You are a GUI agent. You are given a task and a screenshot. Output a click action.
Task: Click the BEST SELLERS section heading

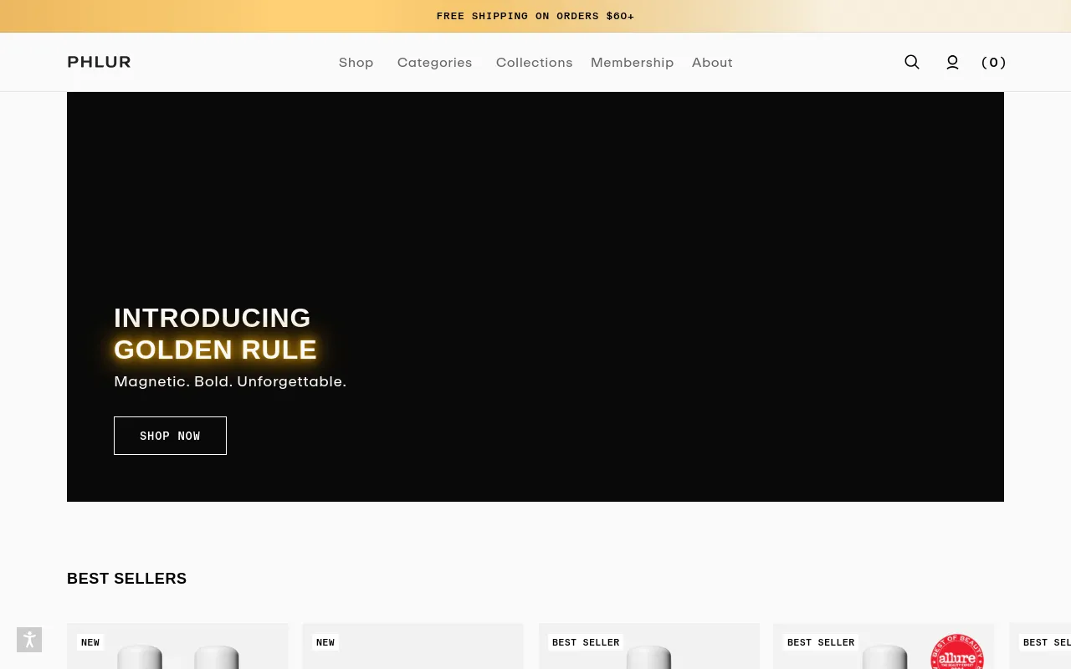(127, 579)
